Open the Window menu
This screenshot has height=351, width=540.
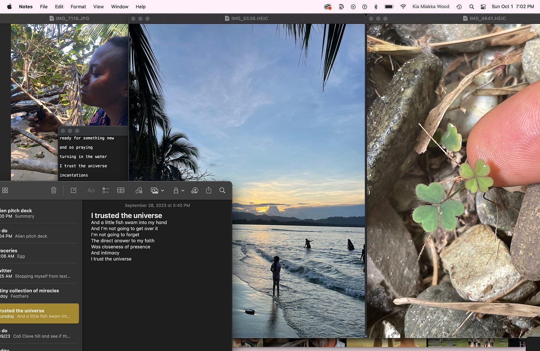click(120, 7)
